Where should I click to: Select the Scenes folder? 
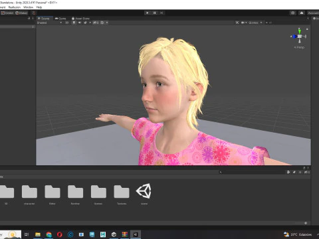pyautogui.click(x=98, y=194)
